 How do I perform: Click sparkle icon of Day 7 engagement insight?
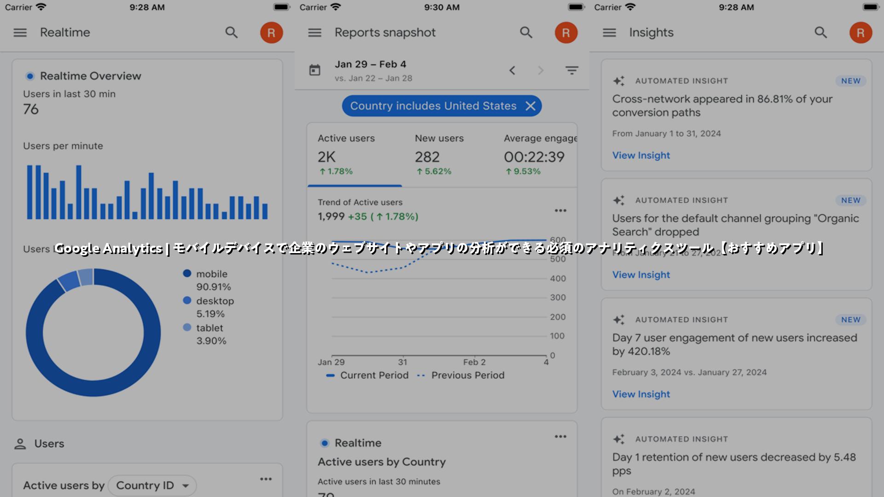point(619,320)
